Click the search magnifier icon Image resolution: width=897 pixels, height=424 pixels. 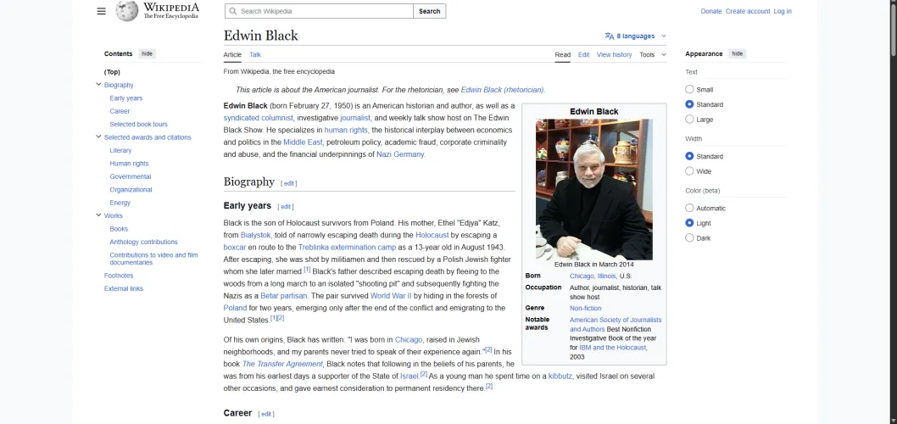click(231, 11)
